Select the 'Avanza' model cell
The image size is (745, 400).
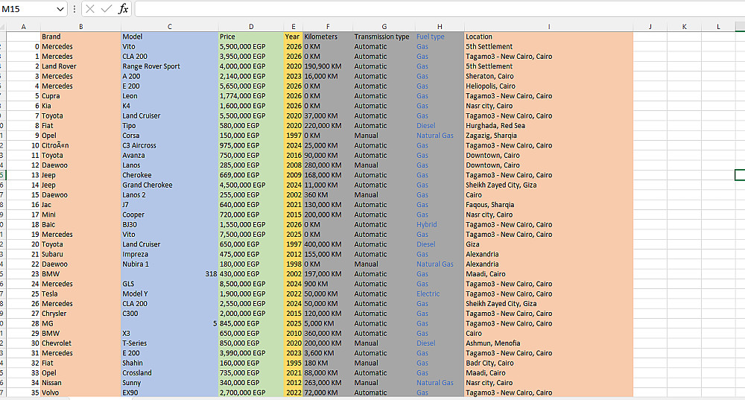[x=170, y=156]
